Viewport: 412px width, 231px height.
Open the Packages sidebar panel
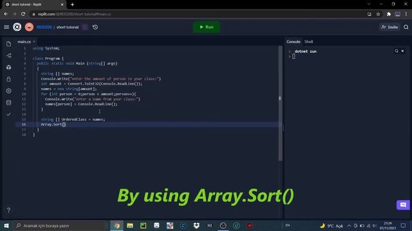pyautogui.click(x=8, y=67)
